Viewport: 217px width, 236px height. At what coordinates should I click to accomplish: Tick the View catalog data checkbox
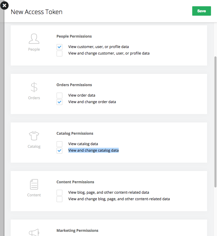(59, 144)
